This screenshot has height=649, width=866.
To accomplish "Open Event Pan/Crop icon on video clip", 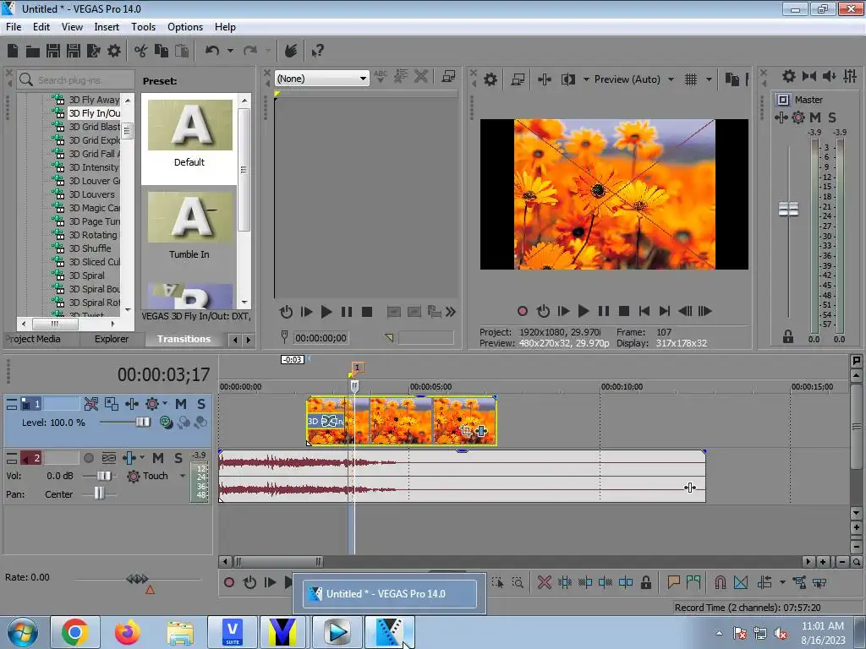I will click(x=466, y=431).
